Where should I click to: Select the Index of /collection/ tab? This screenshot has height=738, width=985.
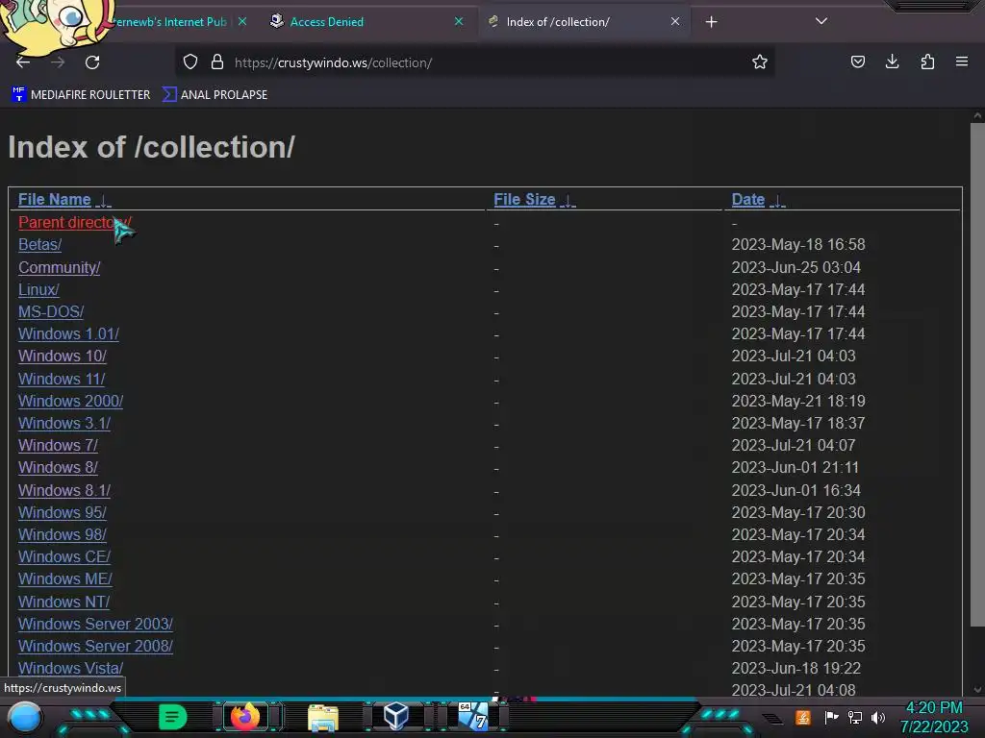(584, 22)
